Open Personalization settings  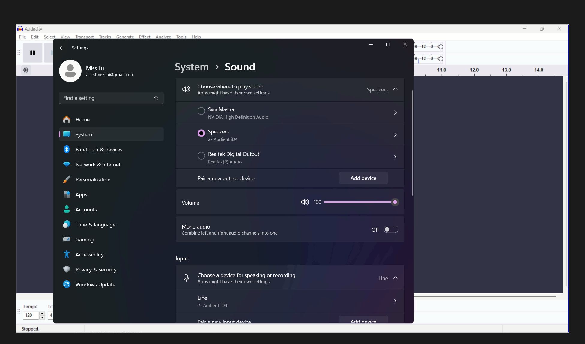tap(111, 179)
